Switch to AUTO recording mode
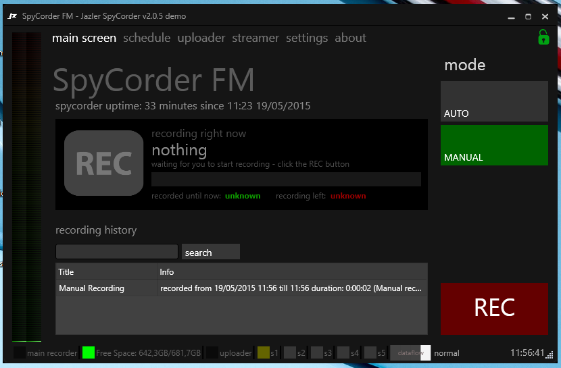 494,101
